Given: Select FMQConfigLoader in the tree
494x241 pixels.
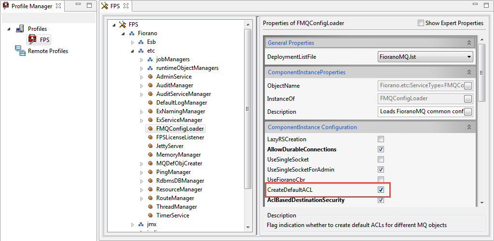Looking at the screenshot, I should coord(179,129).
